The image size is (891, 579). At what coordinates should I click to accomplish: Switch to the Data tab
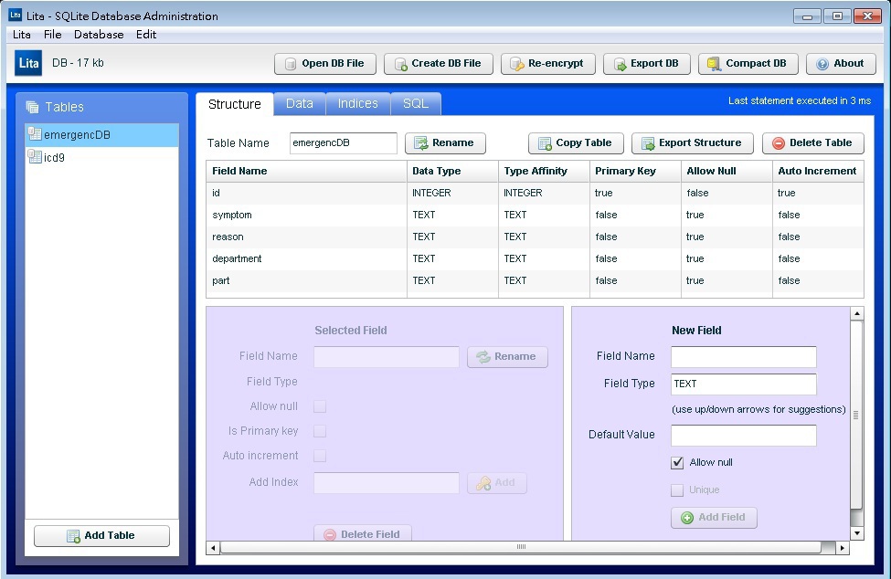coord(299,104)
